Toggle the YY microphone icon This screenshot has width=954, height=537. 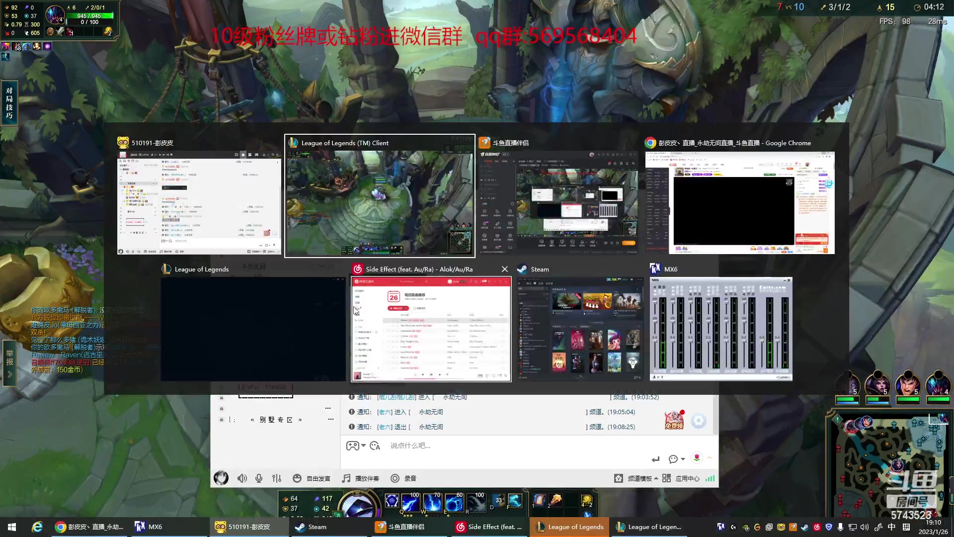[x=259, y=478]
